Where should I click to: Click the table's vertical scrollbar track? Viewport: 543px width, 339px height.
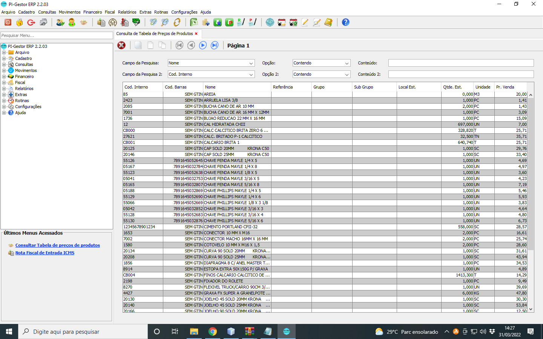click(531, 279)
